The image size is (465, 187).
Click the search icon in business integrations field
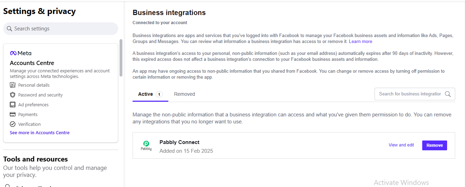click(x=448, y=94)
